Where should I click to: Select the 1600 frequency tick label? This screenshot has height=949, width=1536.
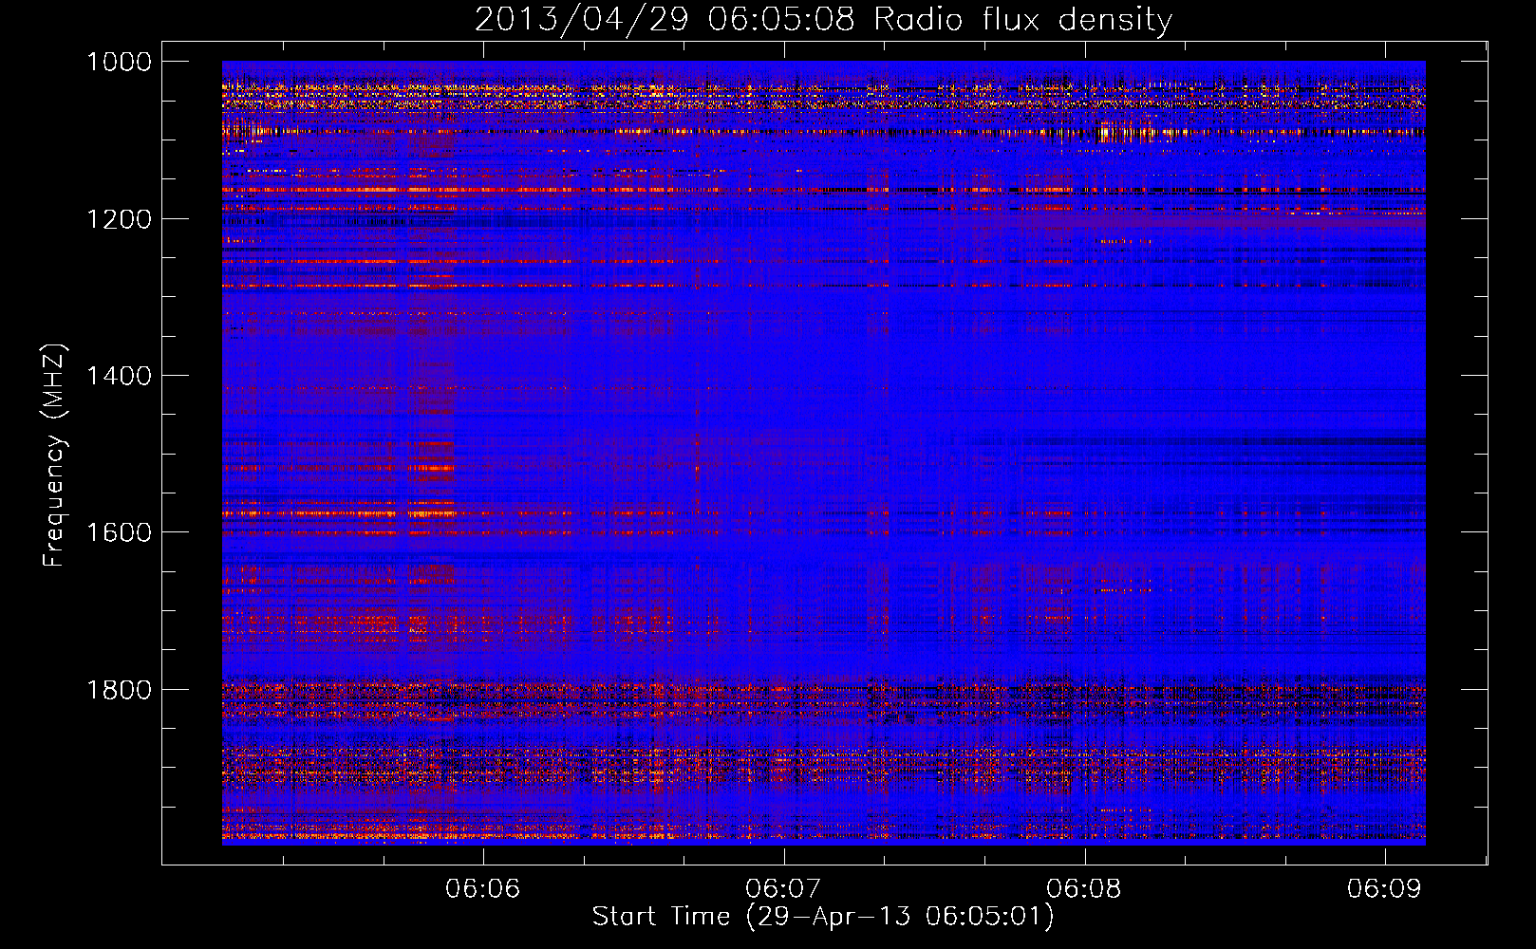119,532
